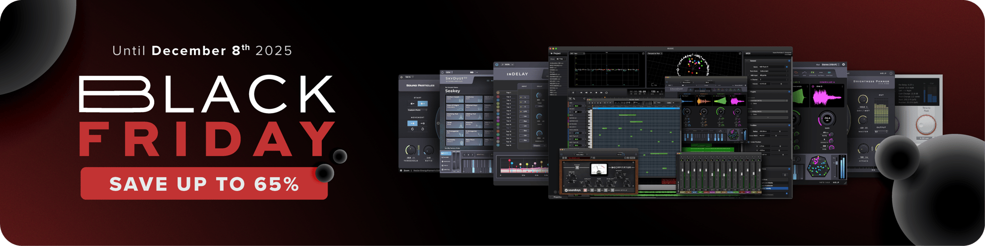This screenshot has height=246, width=985.
Task: Click the Decapitator VU meter
Action: coord(599,169)
